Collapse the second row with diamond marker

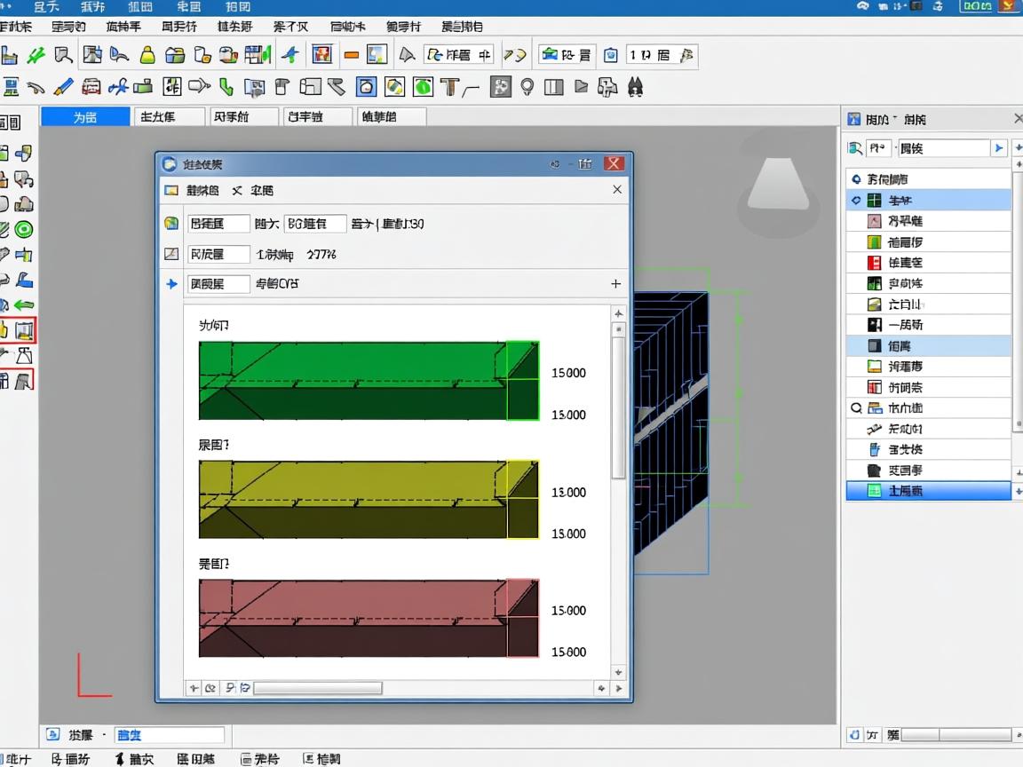click(856, 201)
